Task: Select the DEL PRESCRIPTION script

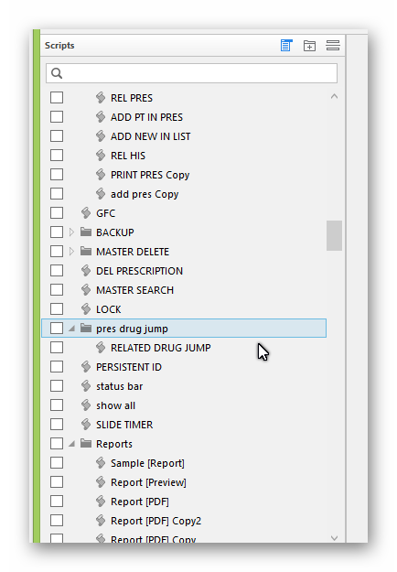Action: click(x=140, y=271)
